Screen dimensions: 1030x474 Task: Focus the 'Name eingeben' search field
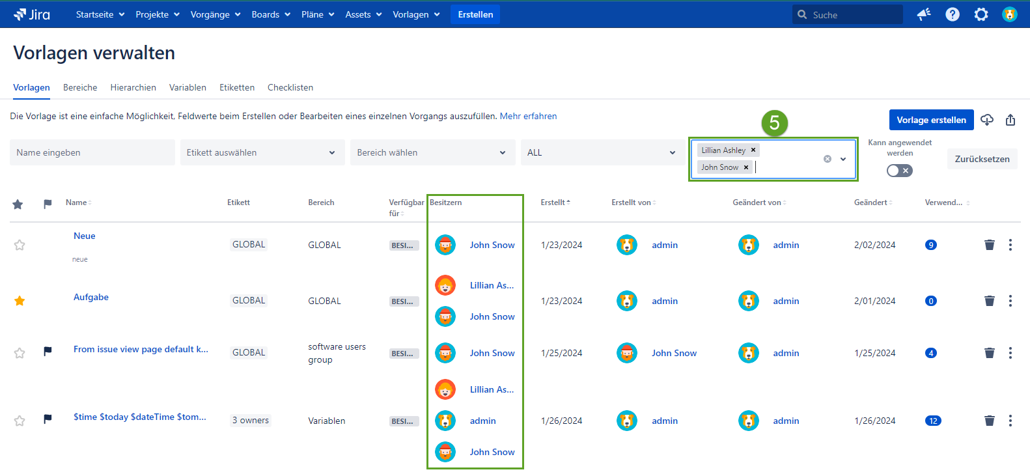coord(92,152)
